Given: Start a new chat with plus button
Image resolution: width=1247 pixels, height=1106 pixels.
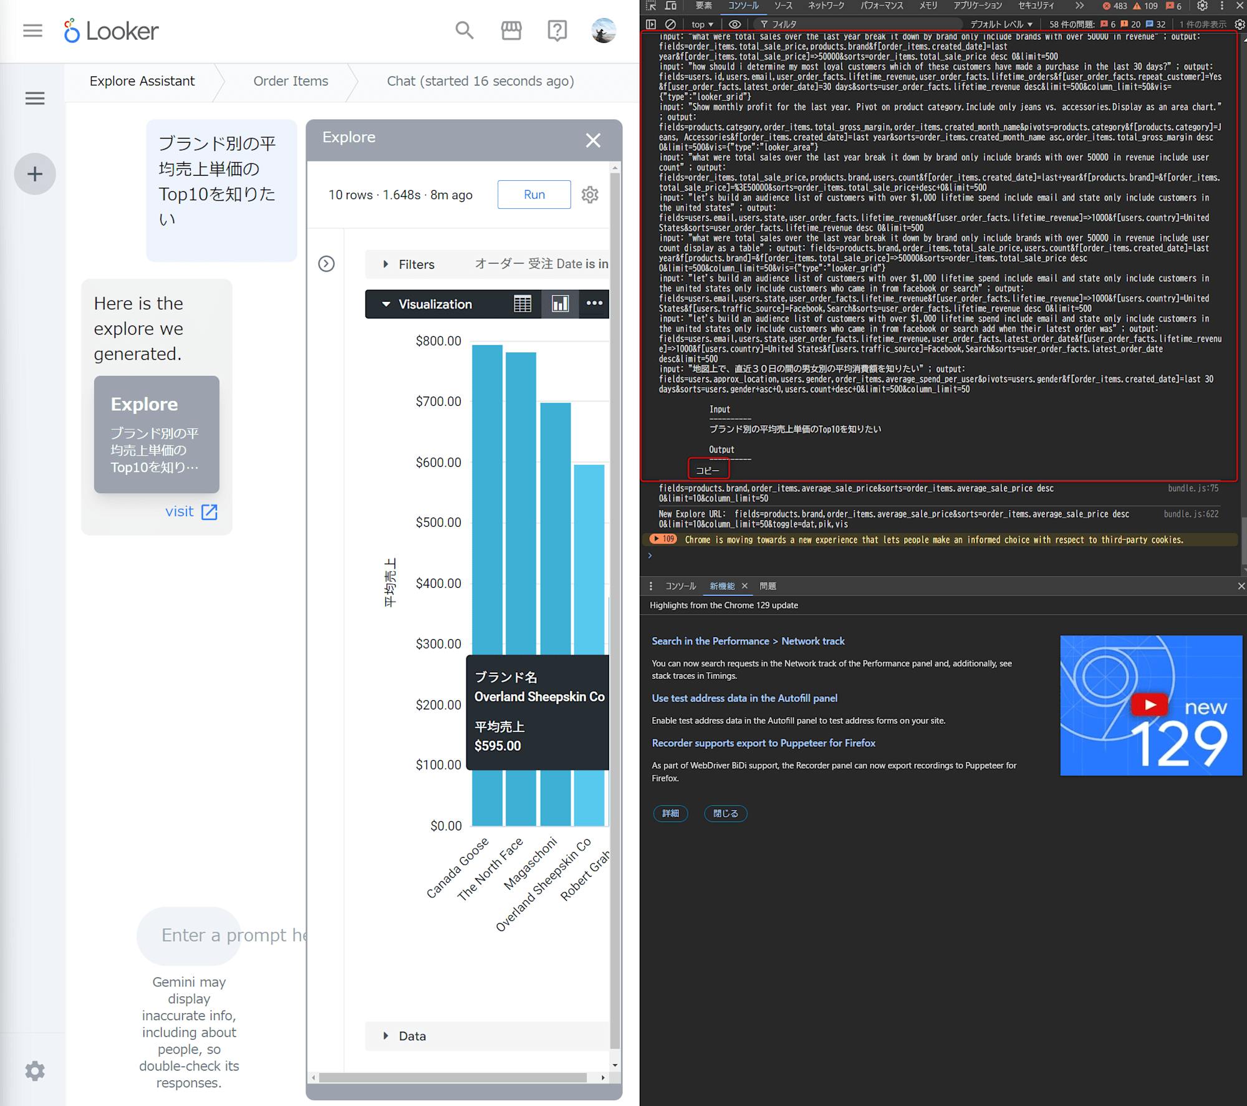Looking at the screenshot, I should tap(35, 174).
